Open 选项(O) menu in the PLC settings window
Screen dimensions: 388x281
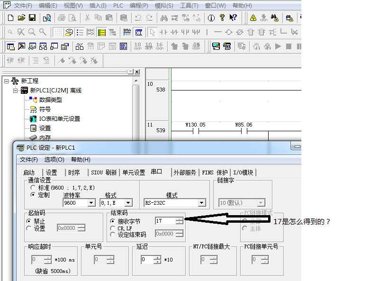[x=54, y=160]
